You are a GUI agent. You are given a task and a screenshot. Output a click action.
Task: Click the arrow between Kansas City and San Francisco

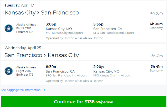pyautogui.click(x=38, y=13)
